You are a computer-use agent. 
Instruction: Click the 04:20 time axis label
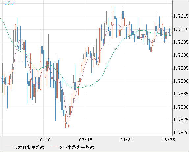click(127, 140)
